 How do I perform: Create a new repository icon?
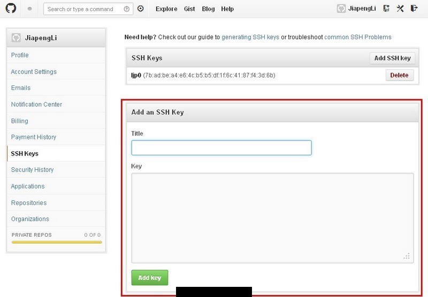pos(386,9)
